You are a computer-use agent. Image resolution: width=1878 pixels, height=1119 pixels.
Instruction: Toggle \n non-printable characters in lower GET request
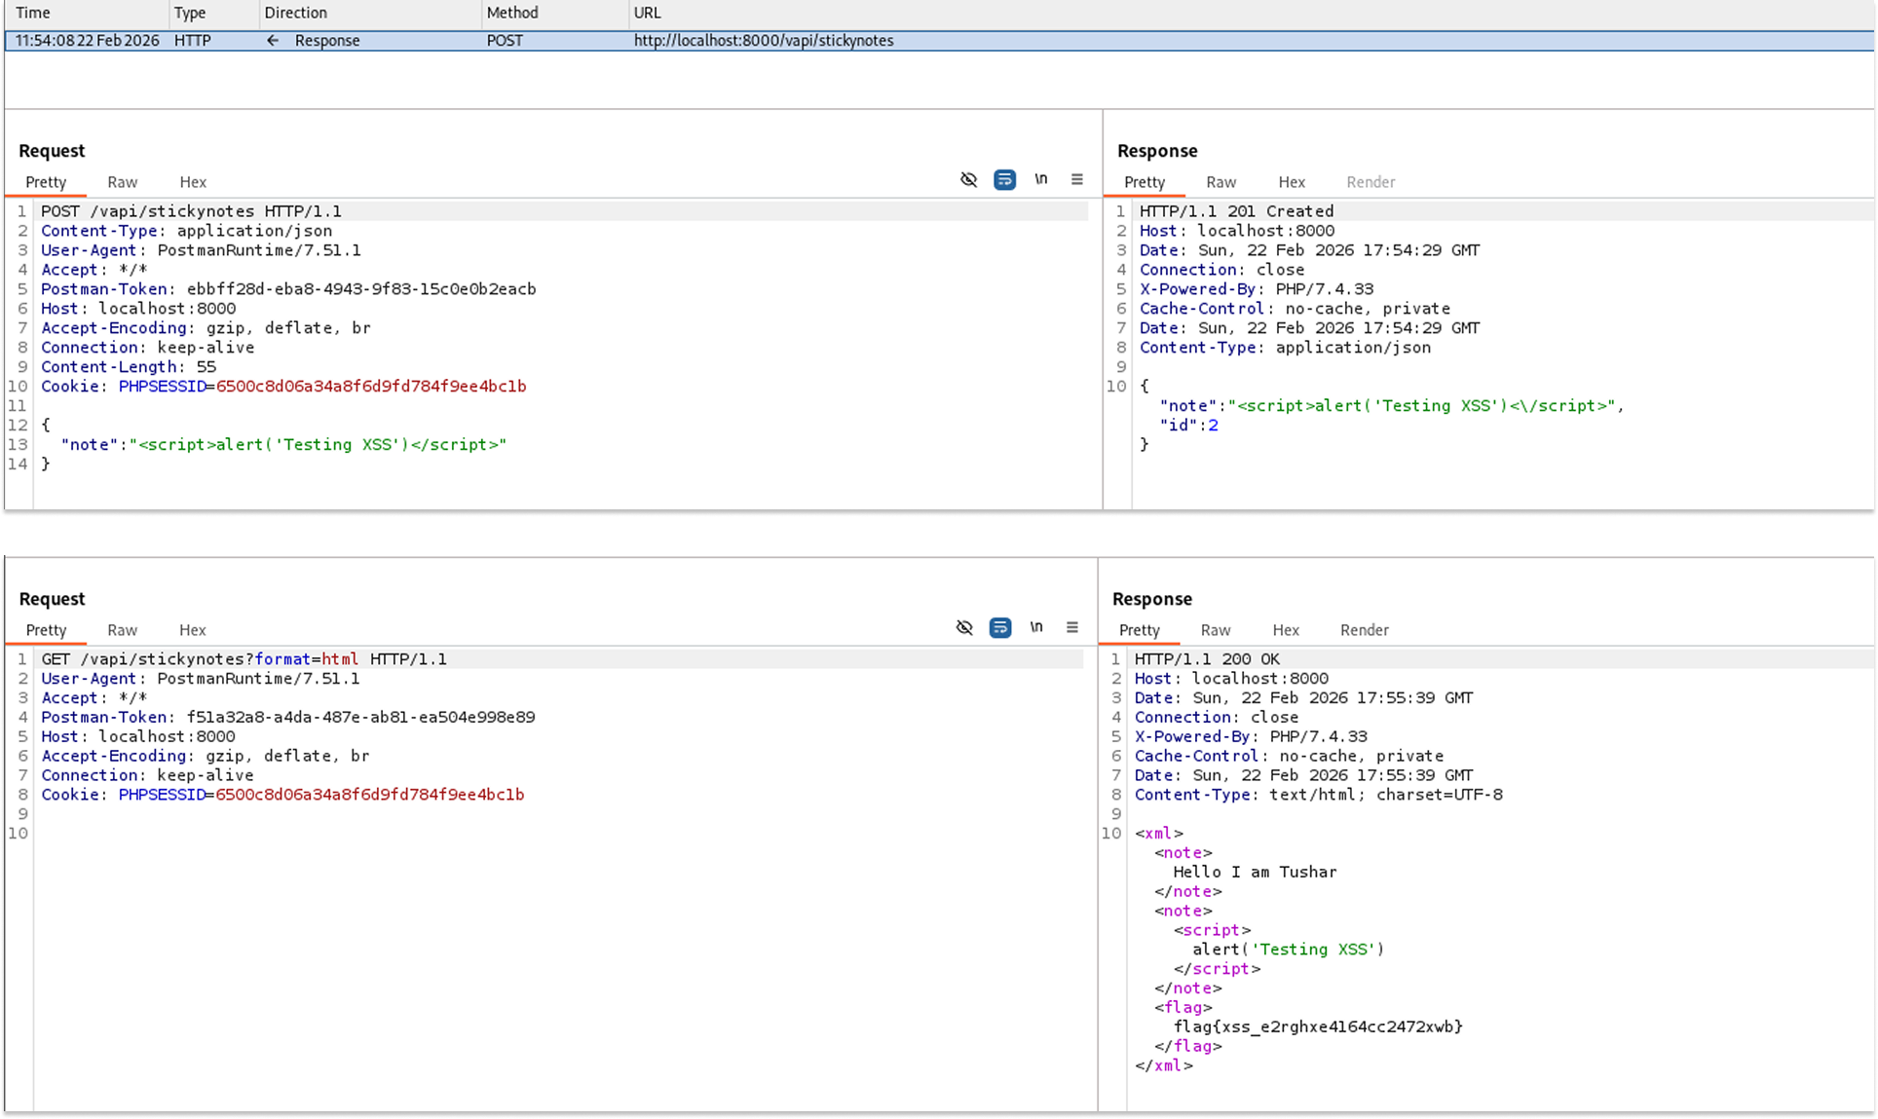[x=1036, y=627]
